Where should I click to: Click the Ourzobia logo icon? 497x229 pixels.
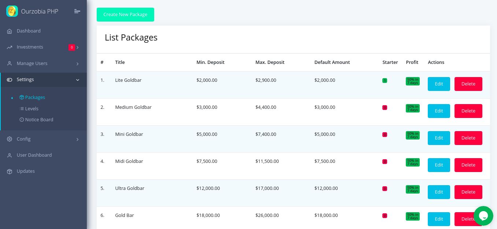[x=12, y=11]
